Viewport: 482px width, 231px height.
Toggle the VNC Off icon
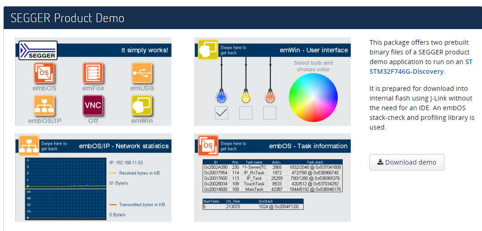click(x=93, y=105)
